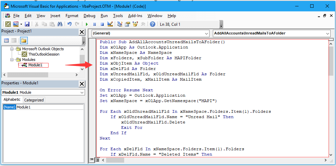
Task: Open the Add-Ins menu
Action: 135,16
